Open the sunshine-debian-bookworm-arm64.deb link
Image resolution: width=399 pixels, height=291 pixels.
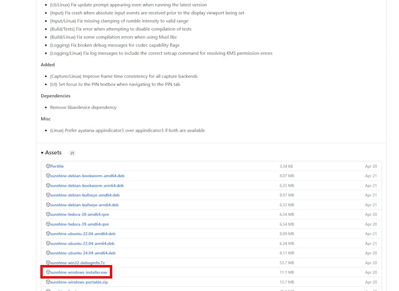click(87, 186)
